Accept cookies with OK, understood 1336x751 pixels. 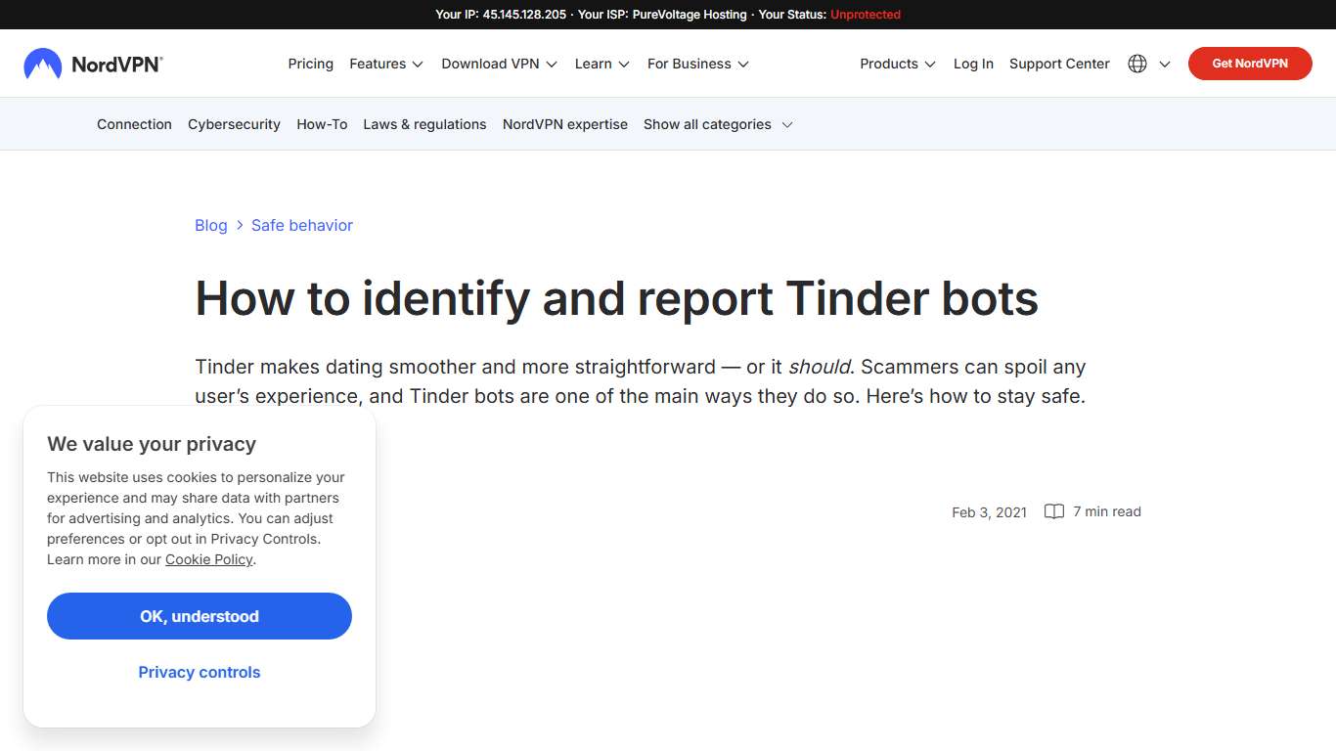(x=199, y=616)
